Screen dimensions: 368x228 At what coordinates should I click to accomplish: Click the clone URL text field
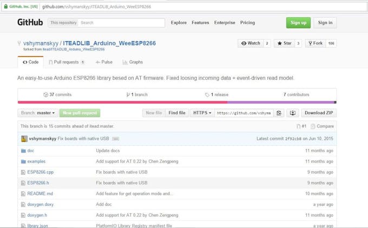244,113
